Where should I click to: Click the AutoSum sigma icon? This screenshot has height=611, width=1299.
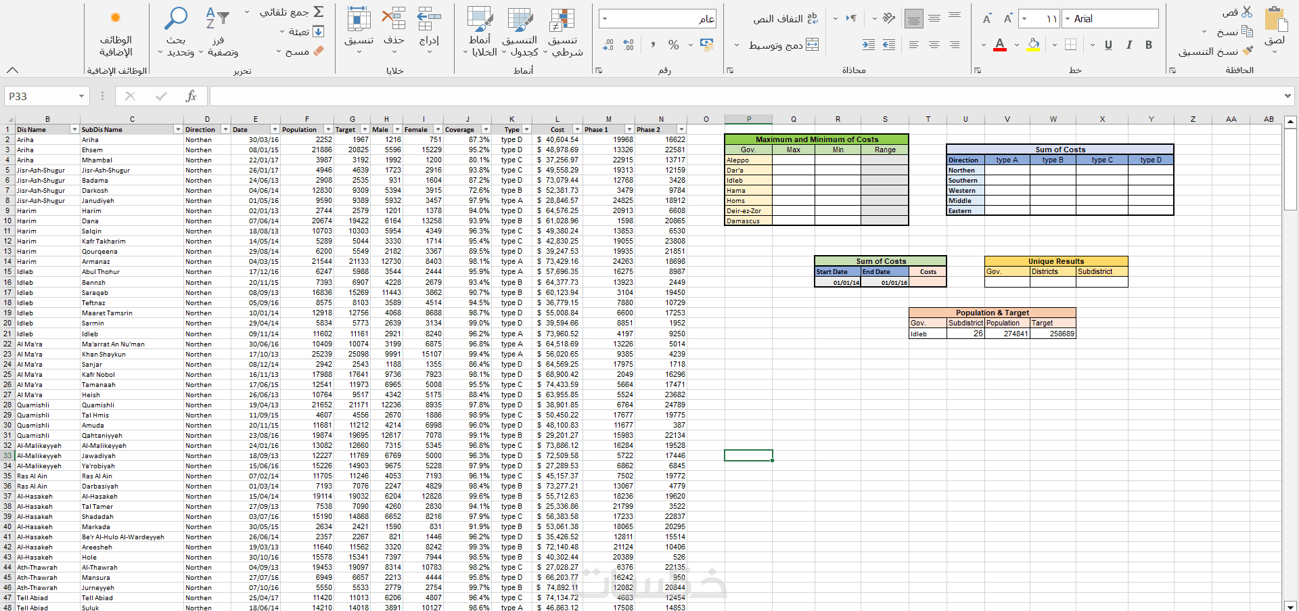319,12
